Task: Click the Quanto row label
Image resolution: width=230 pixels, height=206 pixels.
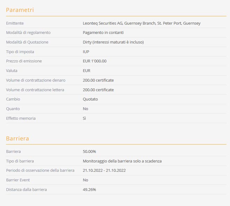Action: tap(13, 109)
